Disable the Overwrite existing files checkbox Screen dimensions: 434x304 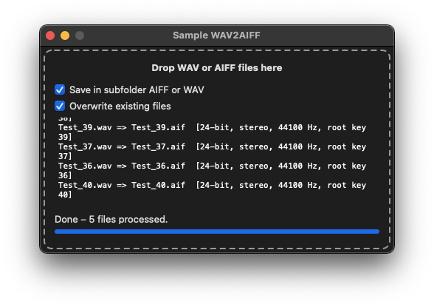coord(60,107)
